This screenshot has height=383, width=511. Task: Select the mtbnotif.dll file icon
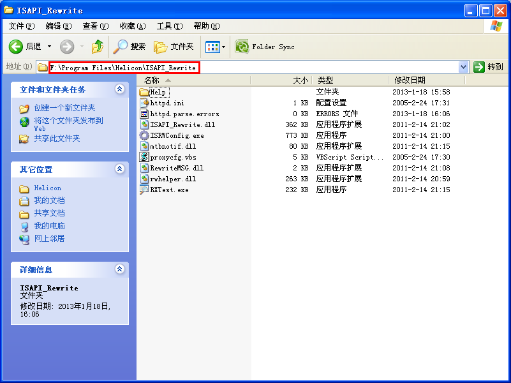click(144, 146)
